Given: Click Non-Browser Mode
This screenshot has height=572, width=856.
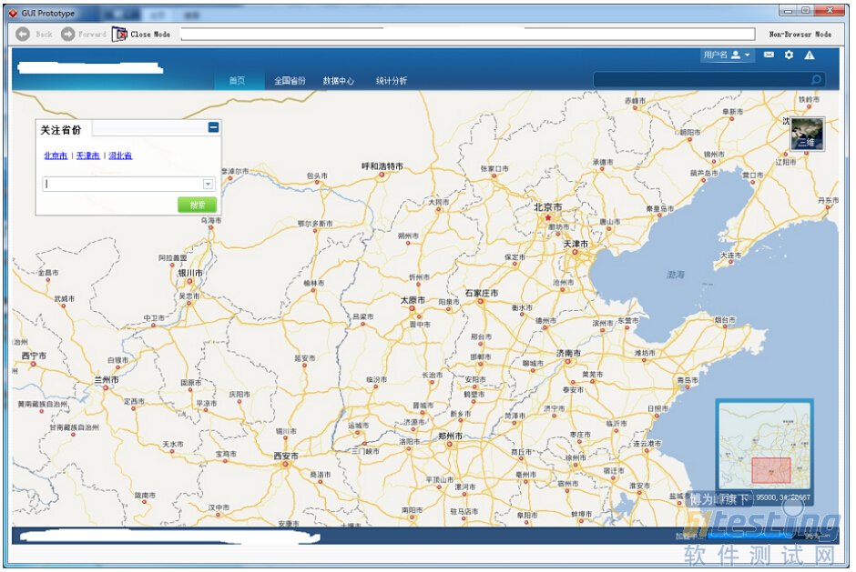Looking at the screenshot, I should click(x=800, y=35).
